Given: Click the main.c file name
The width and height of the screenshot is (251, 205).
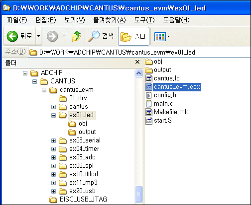Looking at the screenshot, I should 163,104.
